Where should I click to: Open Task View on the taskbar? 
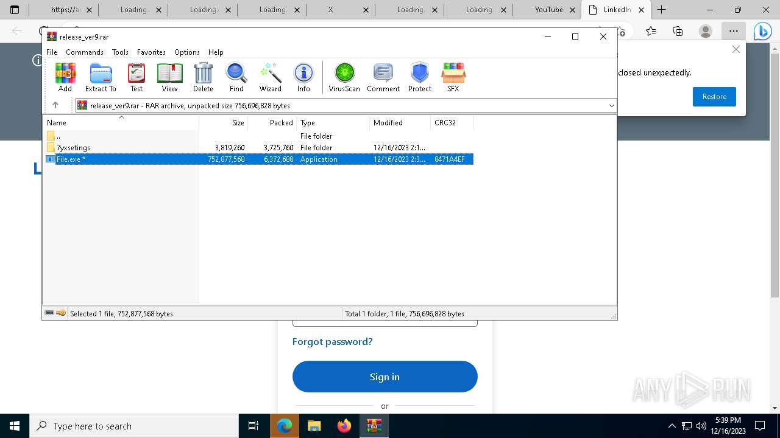point(253,426)
